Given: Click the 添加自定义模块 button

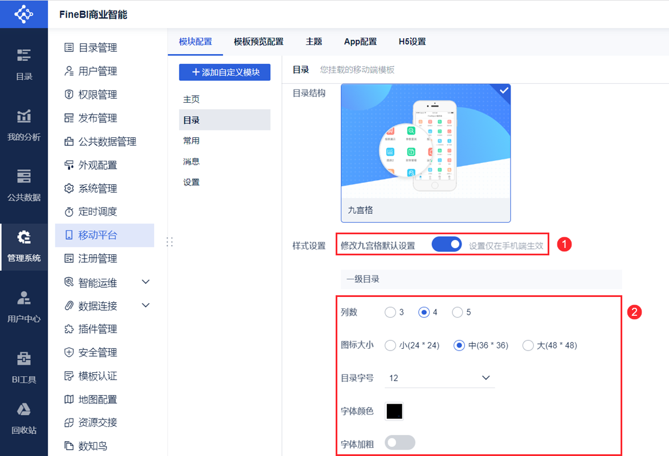Looking at the screenshot, I should (225, 72).
